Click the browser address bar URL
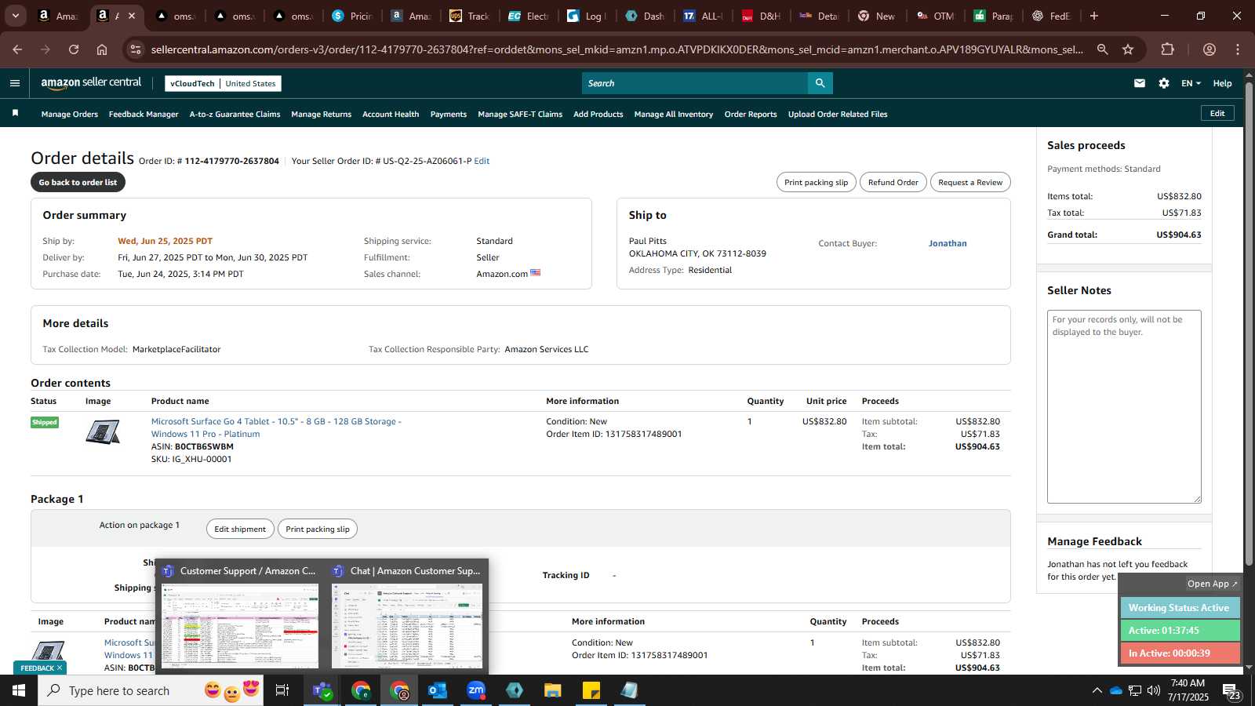This screenshot has height=706, width=1255. (x=617, y=49)
